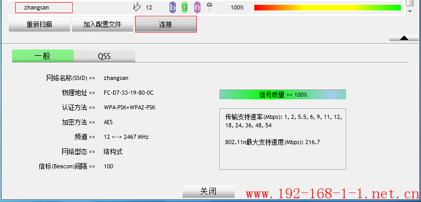
Task: Click the 频道 label
Action: click(x=85, y=137)
